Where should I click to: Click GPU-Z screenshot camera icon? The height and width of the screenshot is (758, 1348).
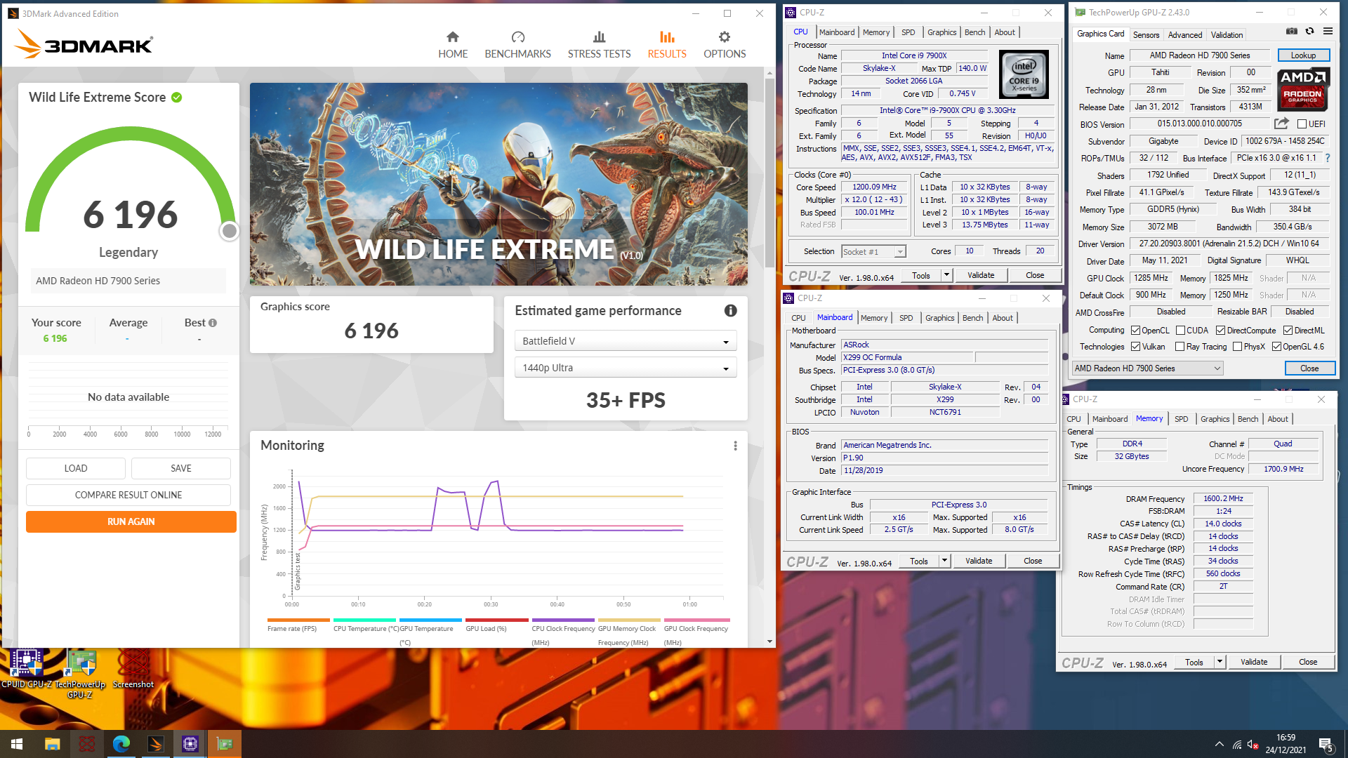[x=1291, y=32]
